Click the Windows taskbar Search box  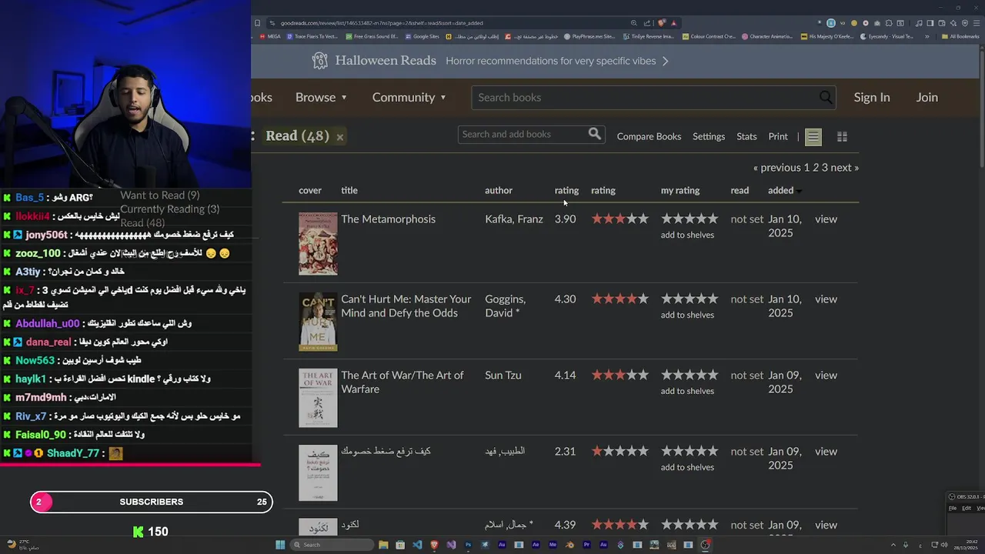tap(332, 545)
